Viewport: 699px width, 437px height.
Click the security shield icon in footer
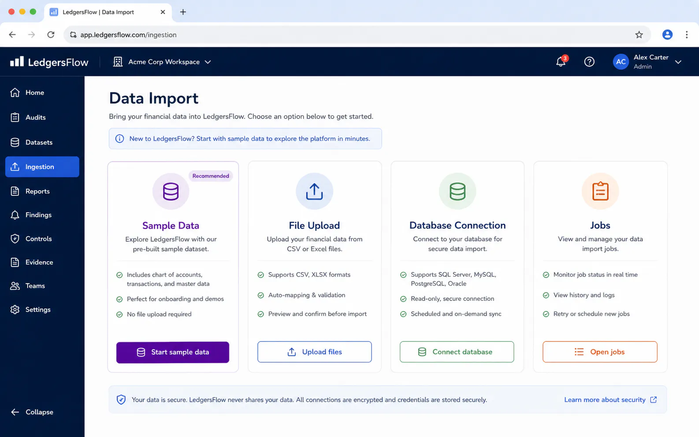[x=121, y=400]
